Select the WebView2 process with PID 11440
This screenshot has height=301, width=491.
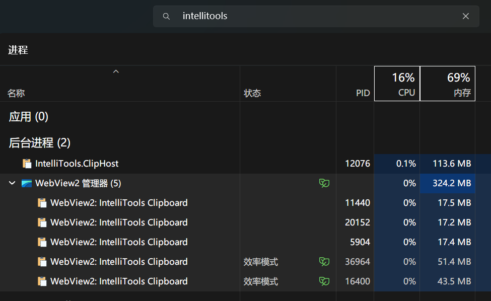(246, 203)
